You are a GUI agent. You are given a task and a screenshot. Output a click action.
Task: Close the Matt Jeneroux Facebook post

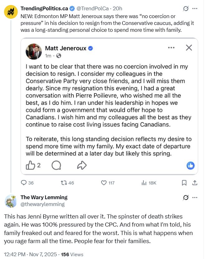(189, 48)
